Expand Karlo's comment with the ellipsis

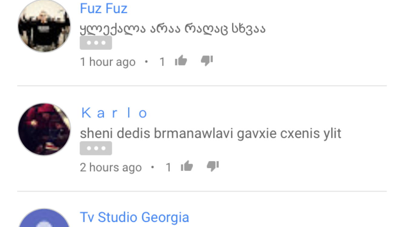coord(96,148)
